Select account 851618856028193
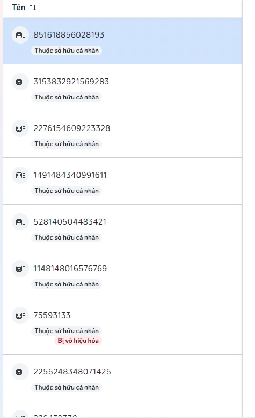This screenshot has width=255, height=418. tap(122, 41)
